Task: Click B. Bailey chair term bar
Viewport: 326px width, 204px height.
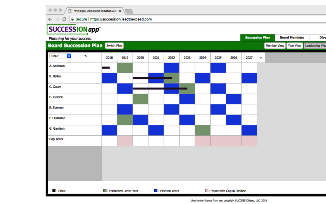Action: (152, 78)
